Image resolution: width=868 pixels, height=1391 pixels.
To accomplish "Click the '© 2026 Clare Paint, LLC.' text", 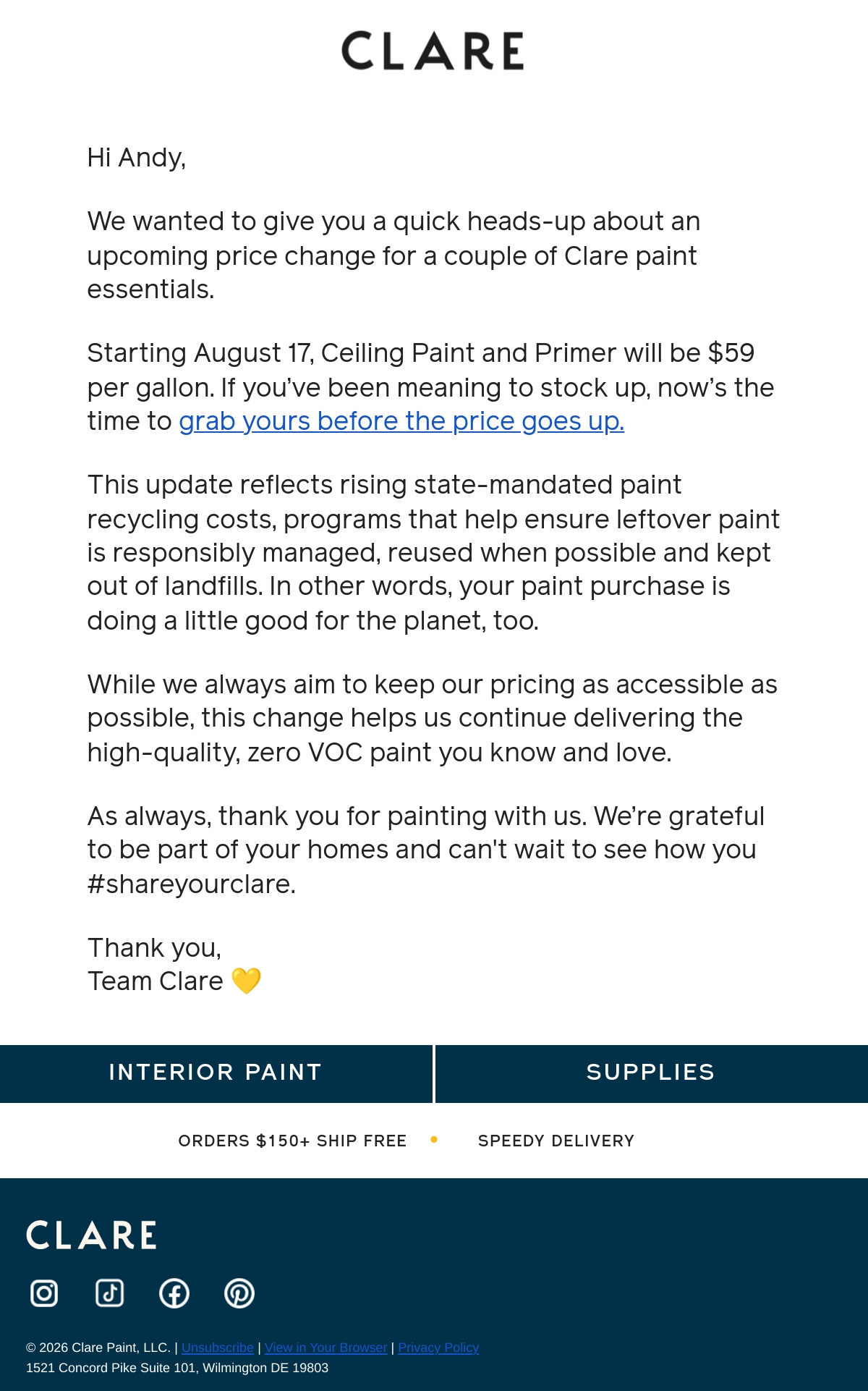I will click(98, 1348).
